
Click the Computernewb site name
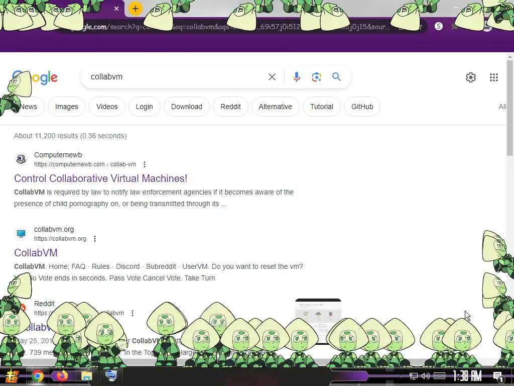point(58,155)
